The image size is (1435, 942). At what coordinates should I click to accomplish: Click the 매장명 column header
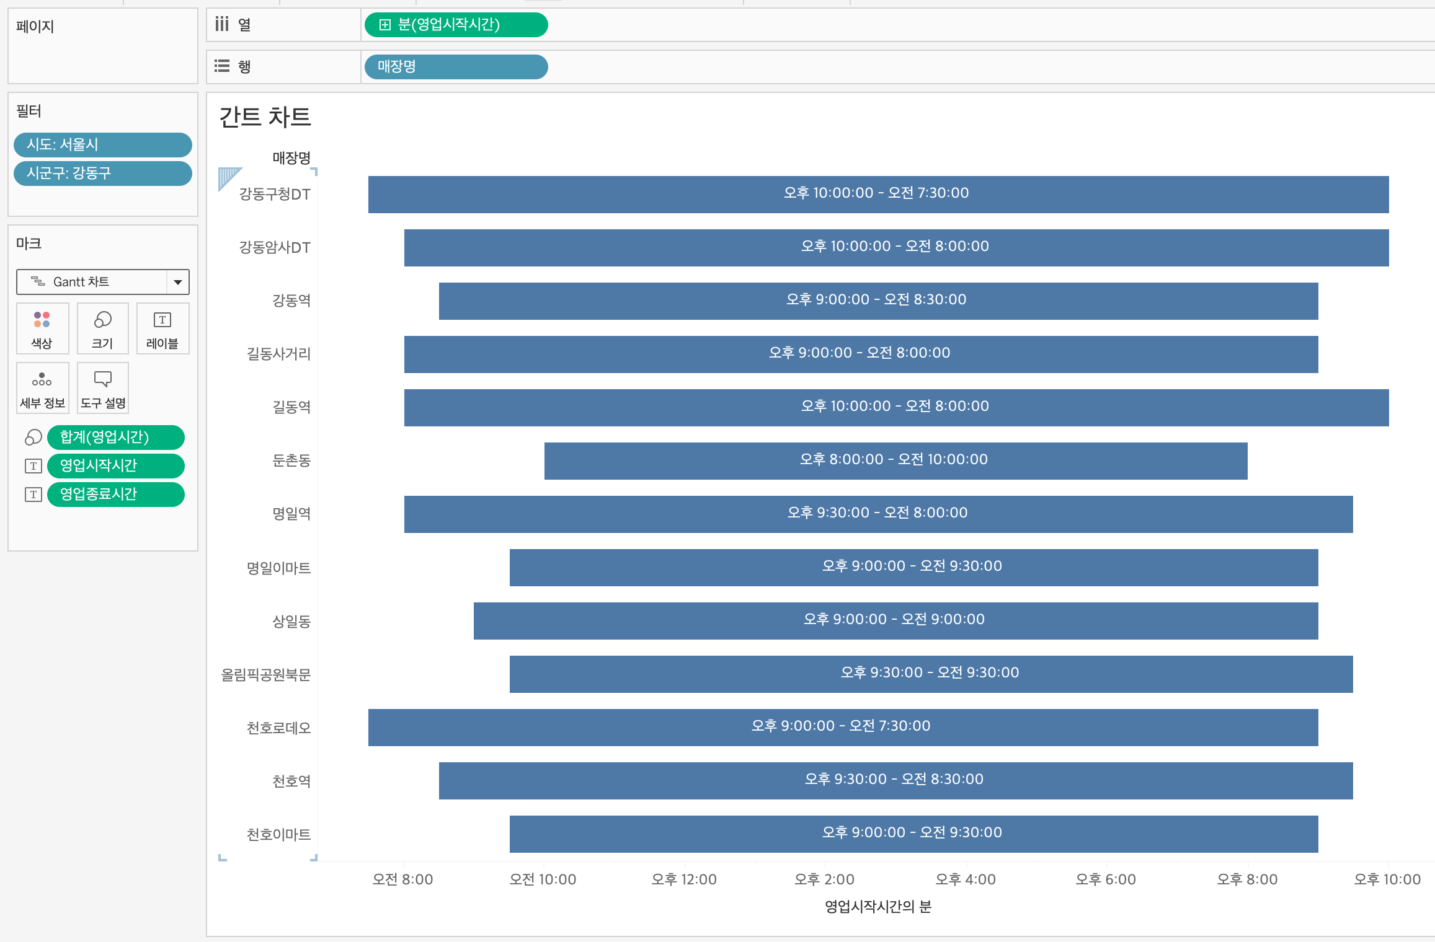(x=291, y=158)
